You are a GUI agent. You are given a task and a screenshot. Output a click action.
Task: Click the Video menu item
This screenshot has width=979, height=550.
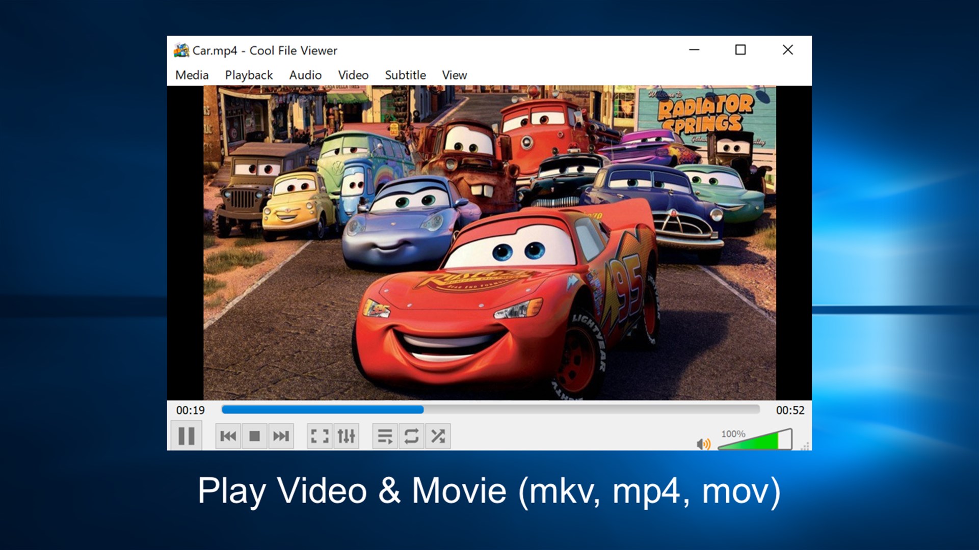click(x=353, y=75)
